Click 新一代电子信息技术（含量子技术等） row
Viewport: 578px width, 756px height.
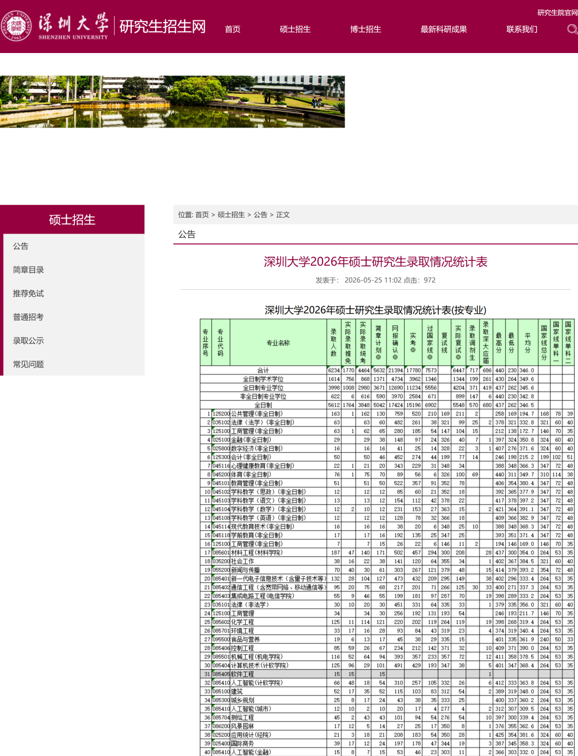pyautogui.click(x=387, y=578)
